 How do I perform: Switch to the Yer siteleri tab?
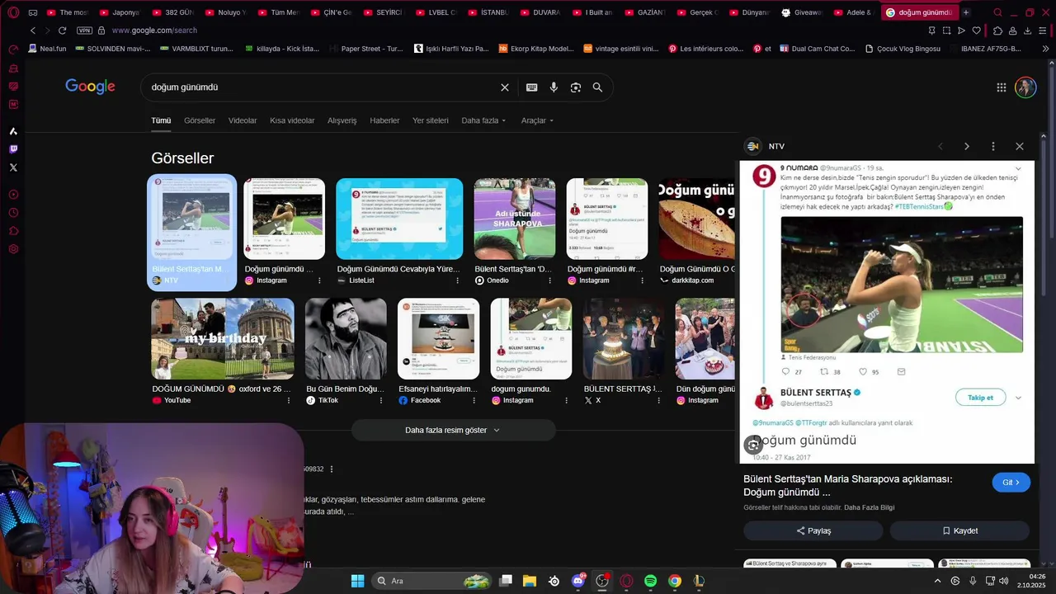431,120
